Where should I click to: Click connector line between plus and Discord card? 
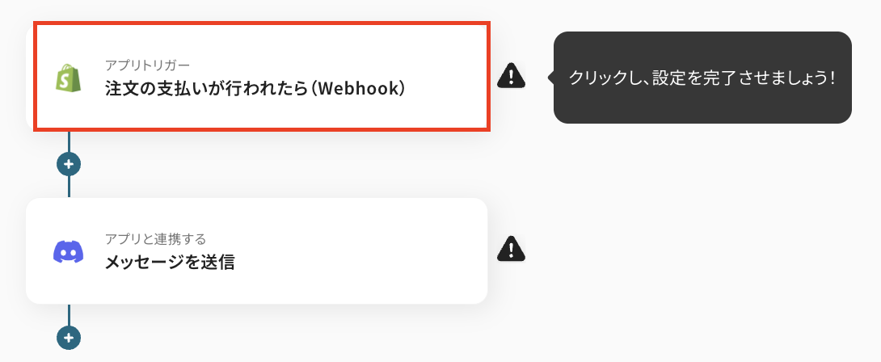69,187
